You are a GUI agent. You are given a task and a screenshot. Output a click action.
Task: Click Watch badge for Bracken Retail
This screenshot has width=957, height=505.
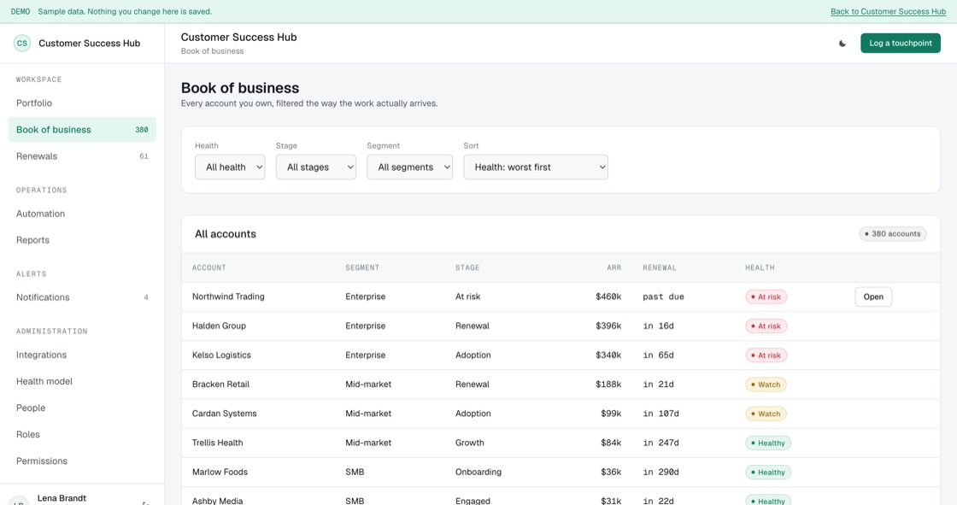(x=766, y=385)
